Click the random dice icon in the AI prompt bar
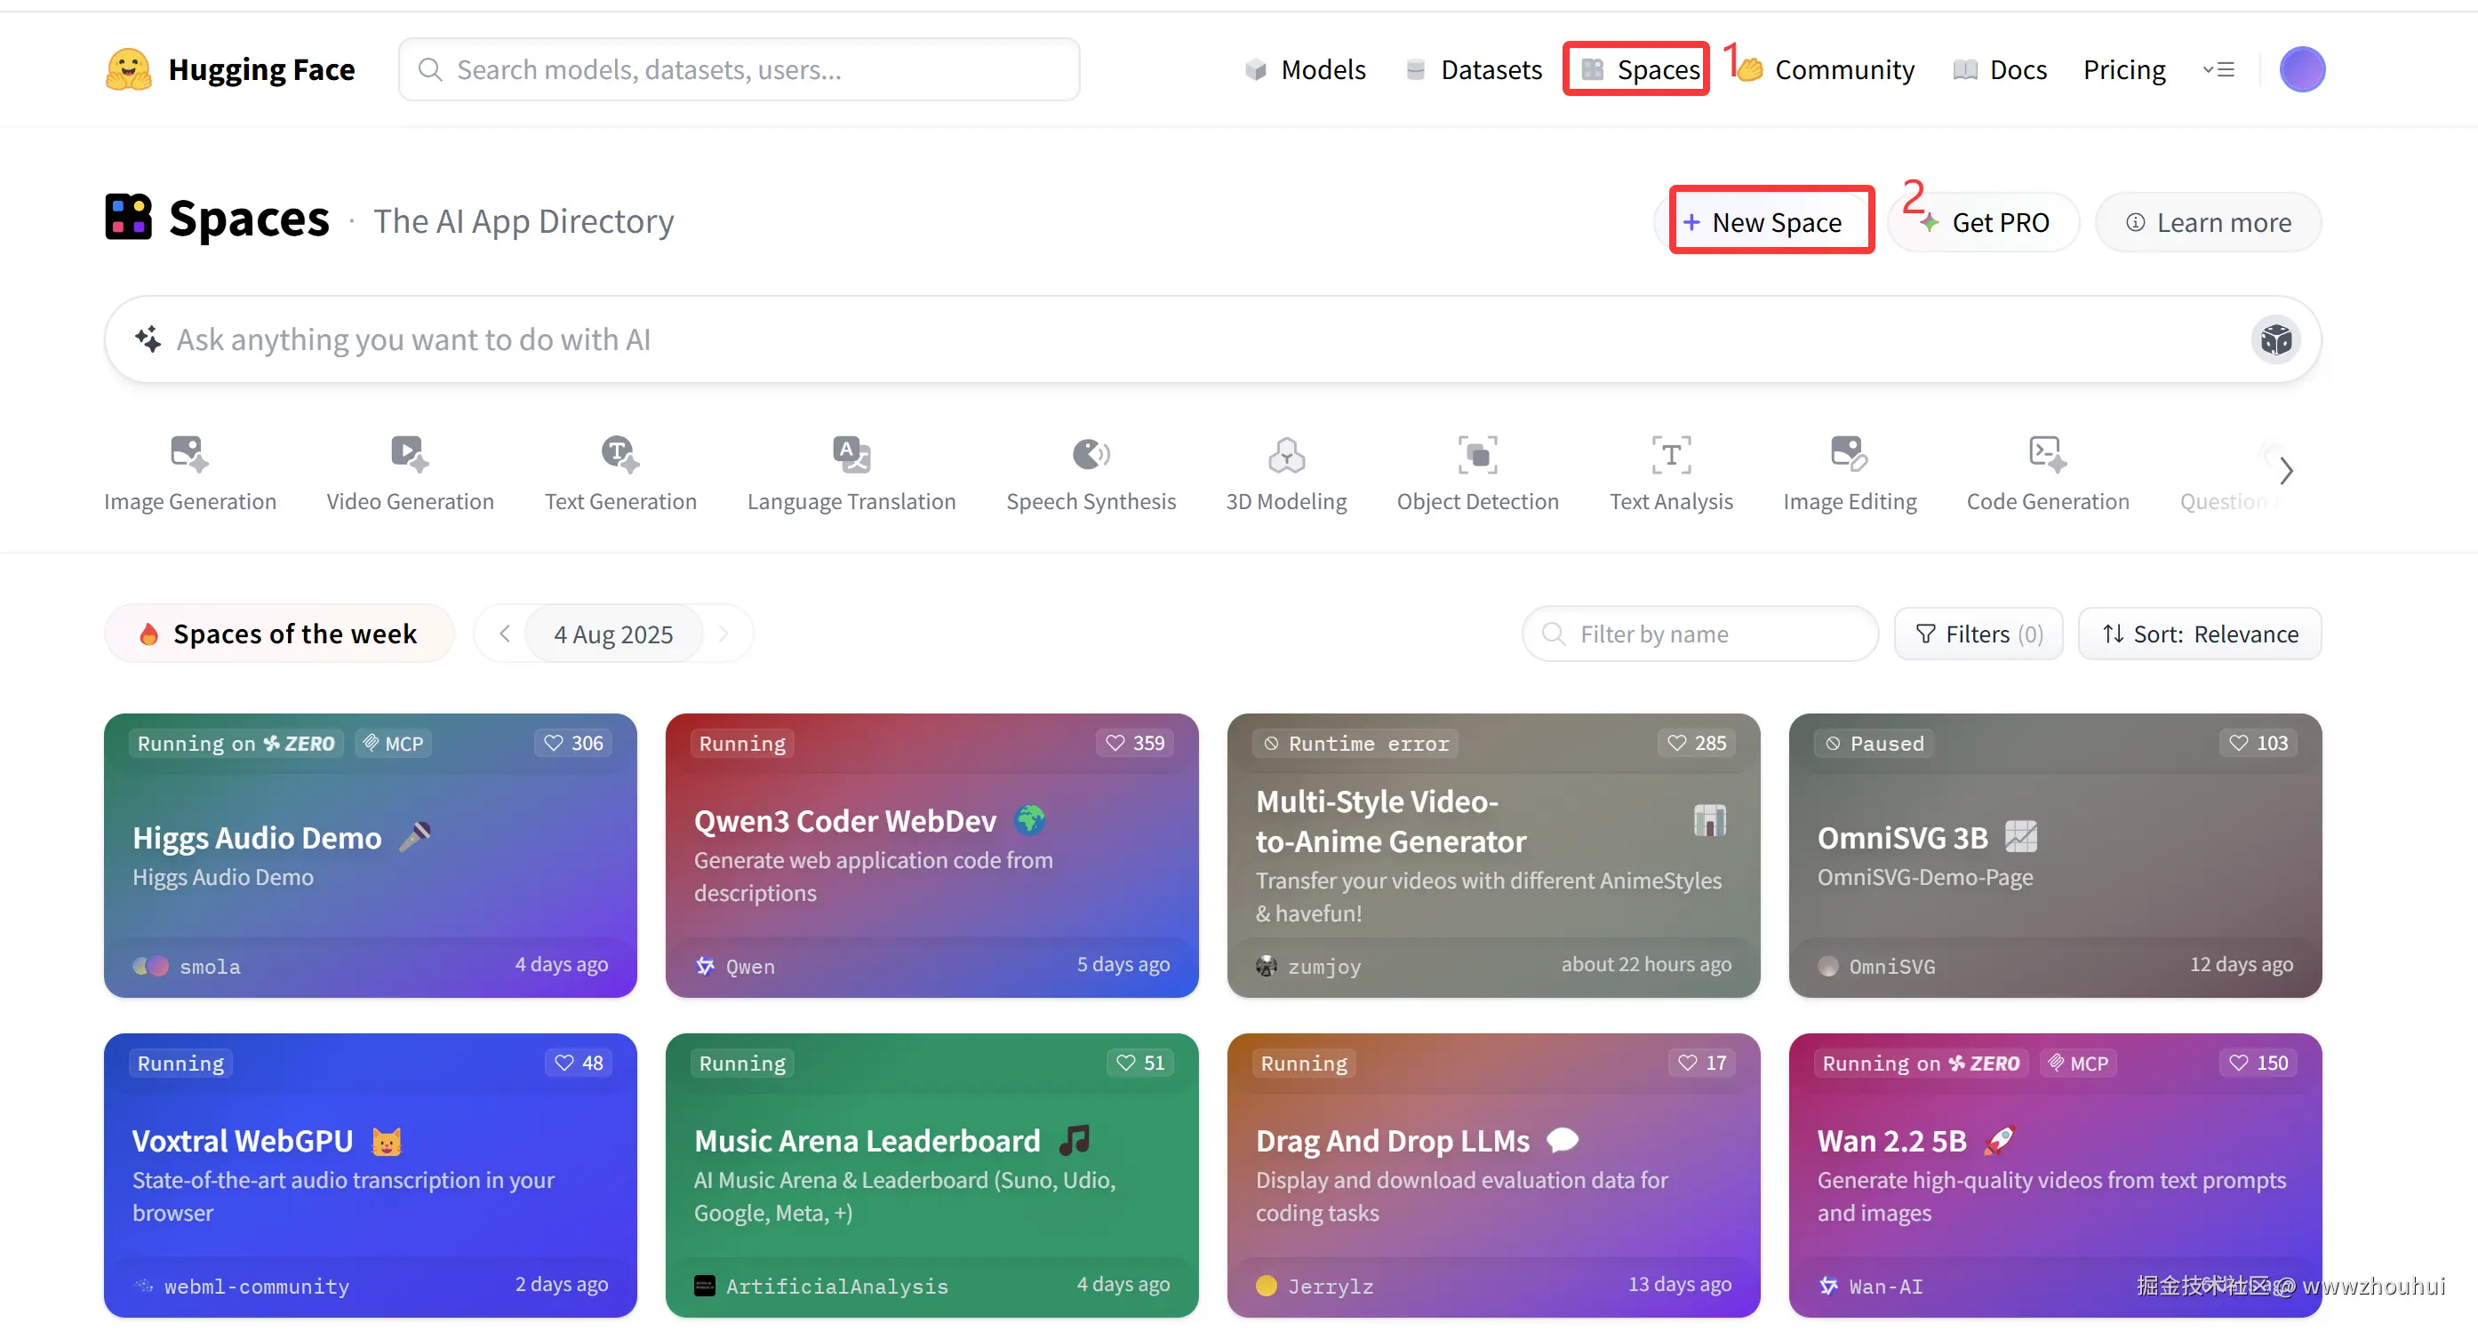 2276,339
